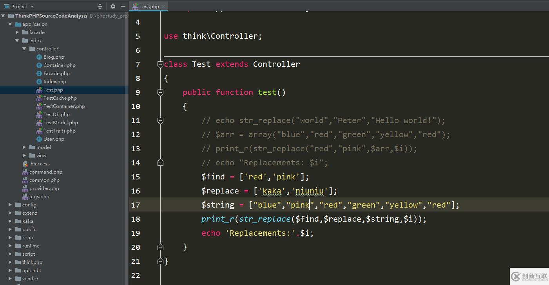Open TestCache.php from the tree
549x285 pixels.
[60, 98]
